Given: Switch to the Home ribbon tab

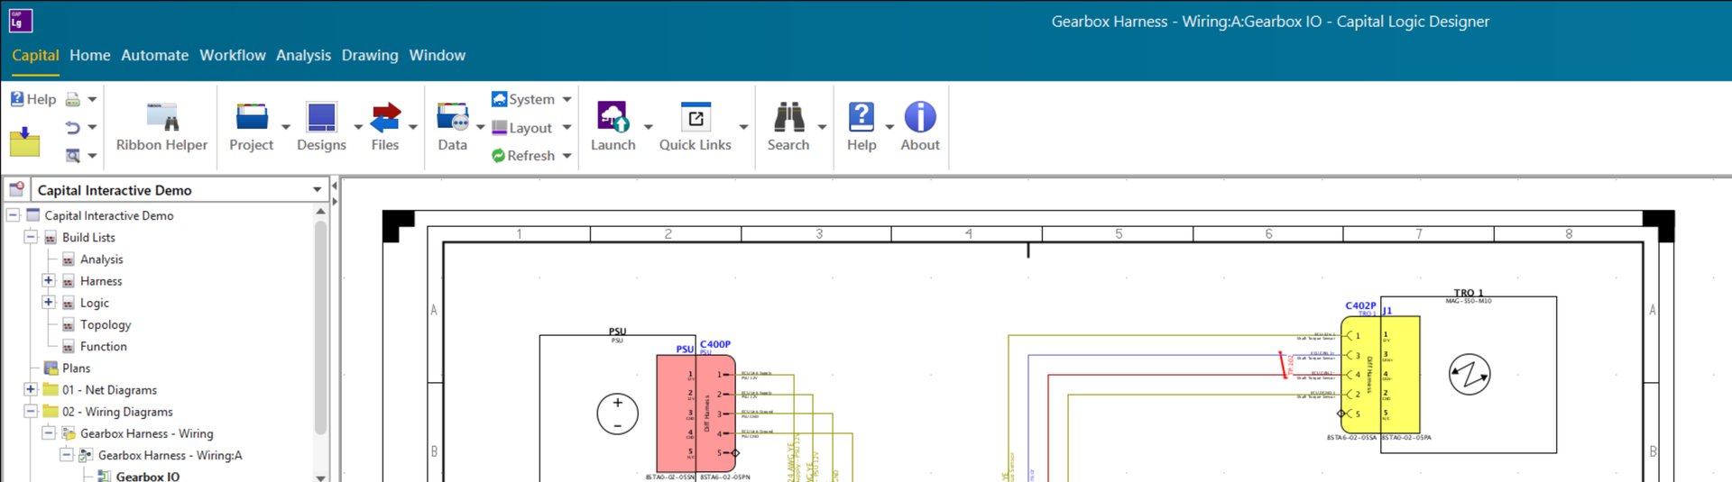Looking at the screenshot, I should tap(90, 55).
